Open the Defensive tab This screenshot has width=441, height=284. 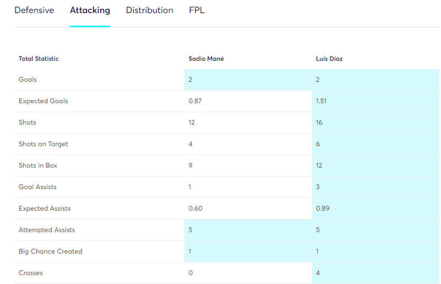click(x=34, y=10)
